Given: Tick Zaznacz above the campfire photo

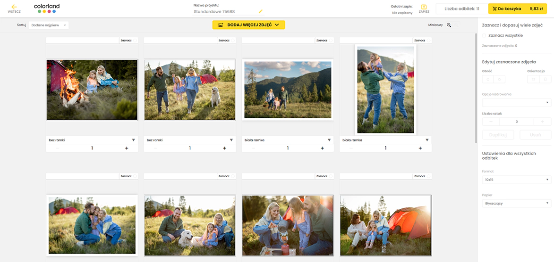Looking at the screenshot, I should click(x=135, y=41).
